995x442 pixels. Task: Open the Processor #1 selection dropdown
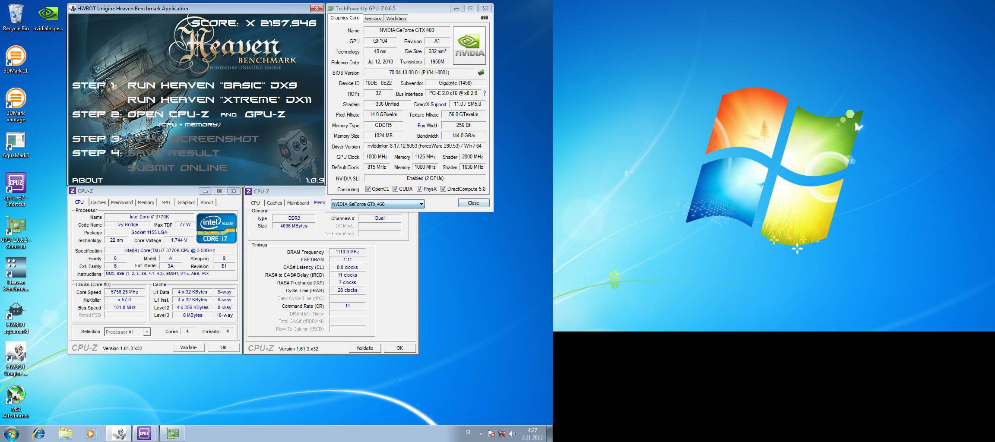[127, 332]
